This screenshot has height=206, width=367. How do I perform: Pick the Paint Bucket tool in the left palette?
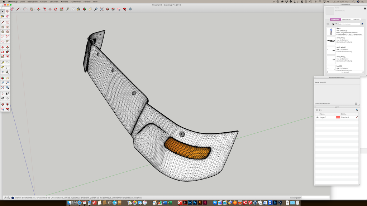(x=3, y=16)
